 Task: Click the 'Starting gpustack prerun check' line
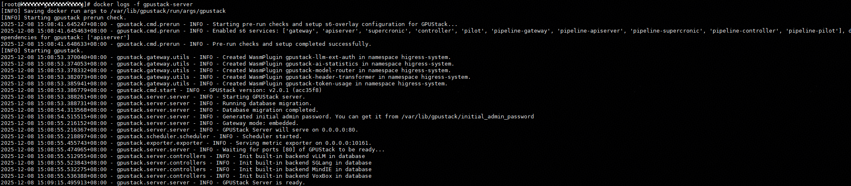point(75,18)
